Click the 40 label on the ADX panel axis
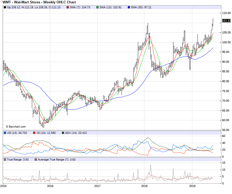Image resolution: width=232 pixels, height=194 pixels. 224,143
